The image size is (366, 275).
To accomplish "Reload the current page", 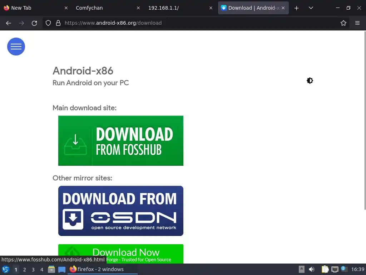I will coord(34,23).
